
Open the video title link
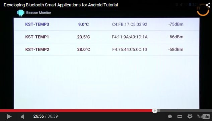[x=61, y=5]
